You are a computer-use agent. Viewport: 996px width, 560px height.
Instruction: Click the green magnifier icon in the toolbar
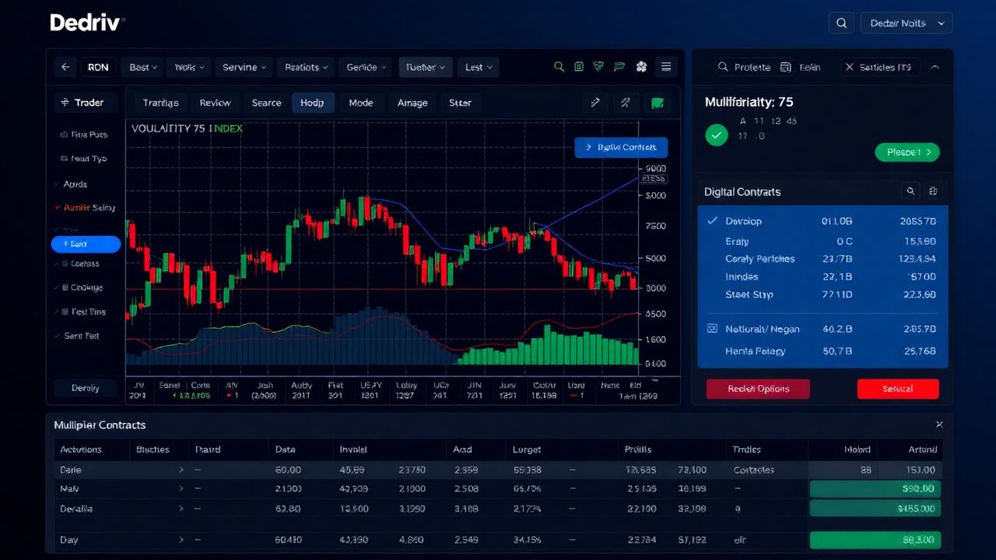[559, 67]
